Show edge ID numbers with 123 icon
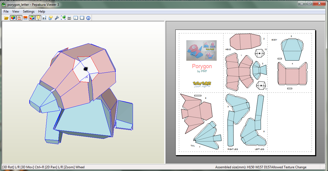Viewport: 328px width, 171px height. (25, 18)
